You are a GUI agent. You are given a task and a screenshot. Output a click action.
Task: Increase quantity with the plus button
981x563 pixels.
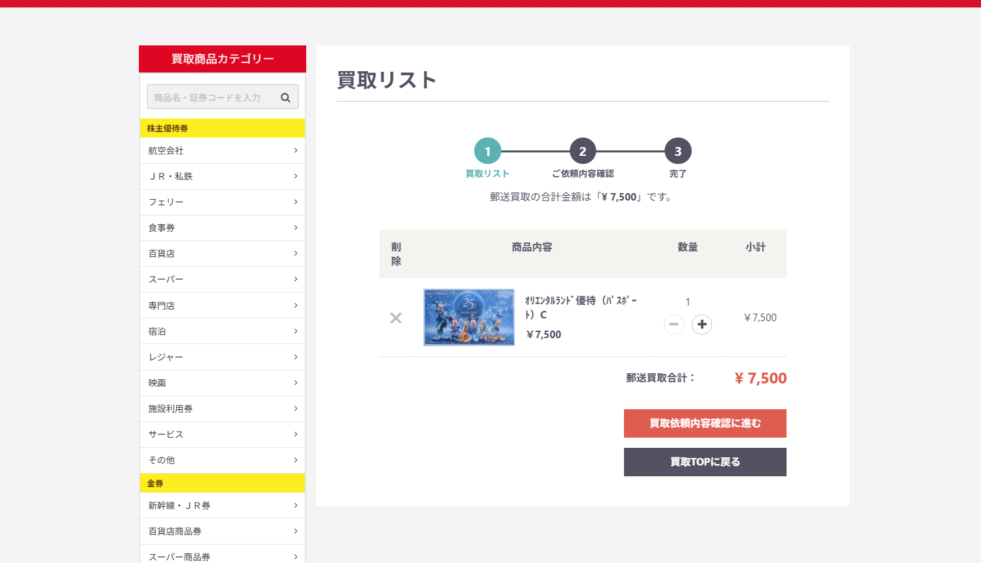coord(702,325)
